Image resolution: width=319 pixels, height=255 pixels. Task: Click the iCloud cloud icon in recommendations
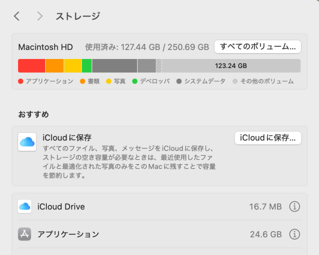27,142
